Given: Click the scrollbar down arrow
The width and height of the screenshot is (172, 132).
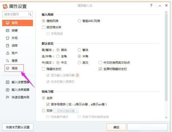Looking at the screenshot, I should pyautogui.click(x=166, y=118).
